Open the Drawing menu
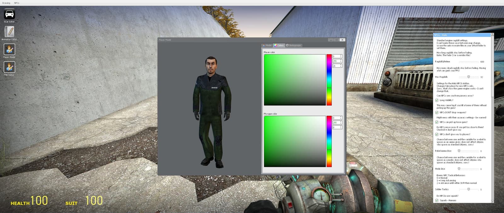Image resolution: width=504 pixels, height=213 pixels. click(x=6, y=3)
